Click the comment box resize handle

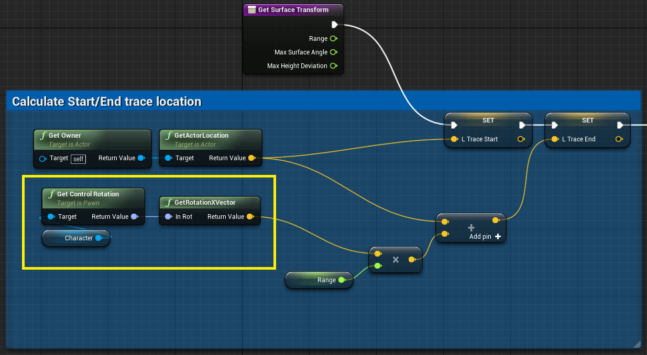637,344
